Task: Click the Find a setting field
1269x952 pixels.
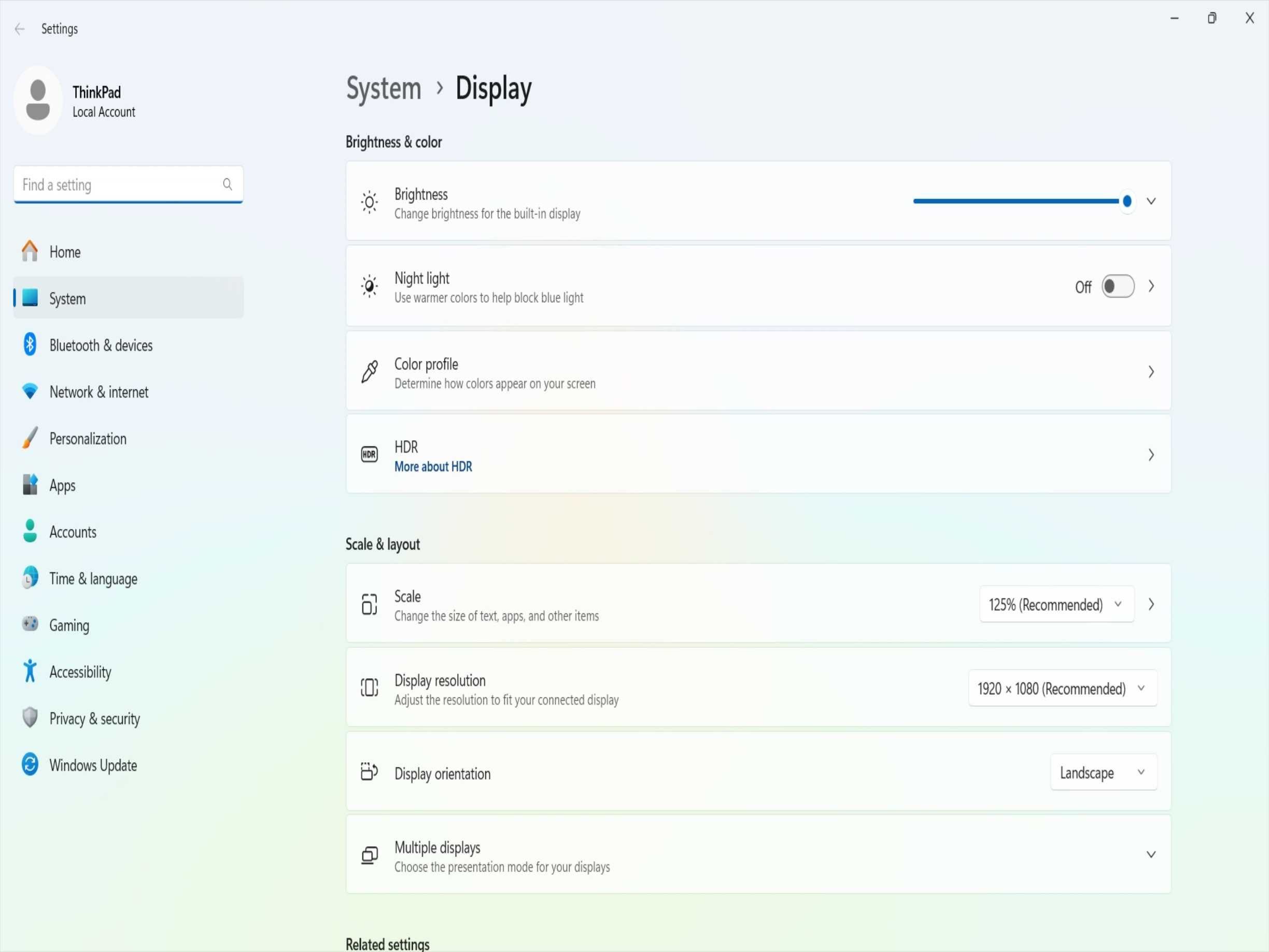Action: (129, 184)
